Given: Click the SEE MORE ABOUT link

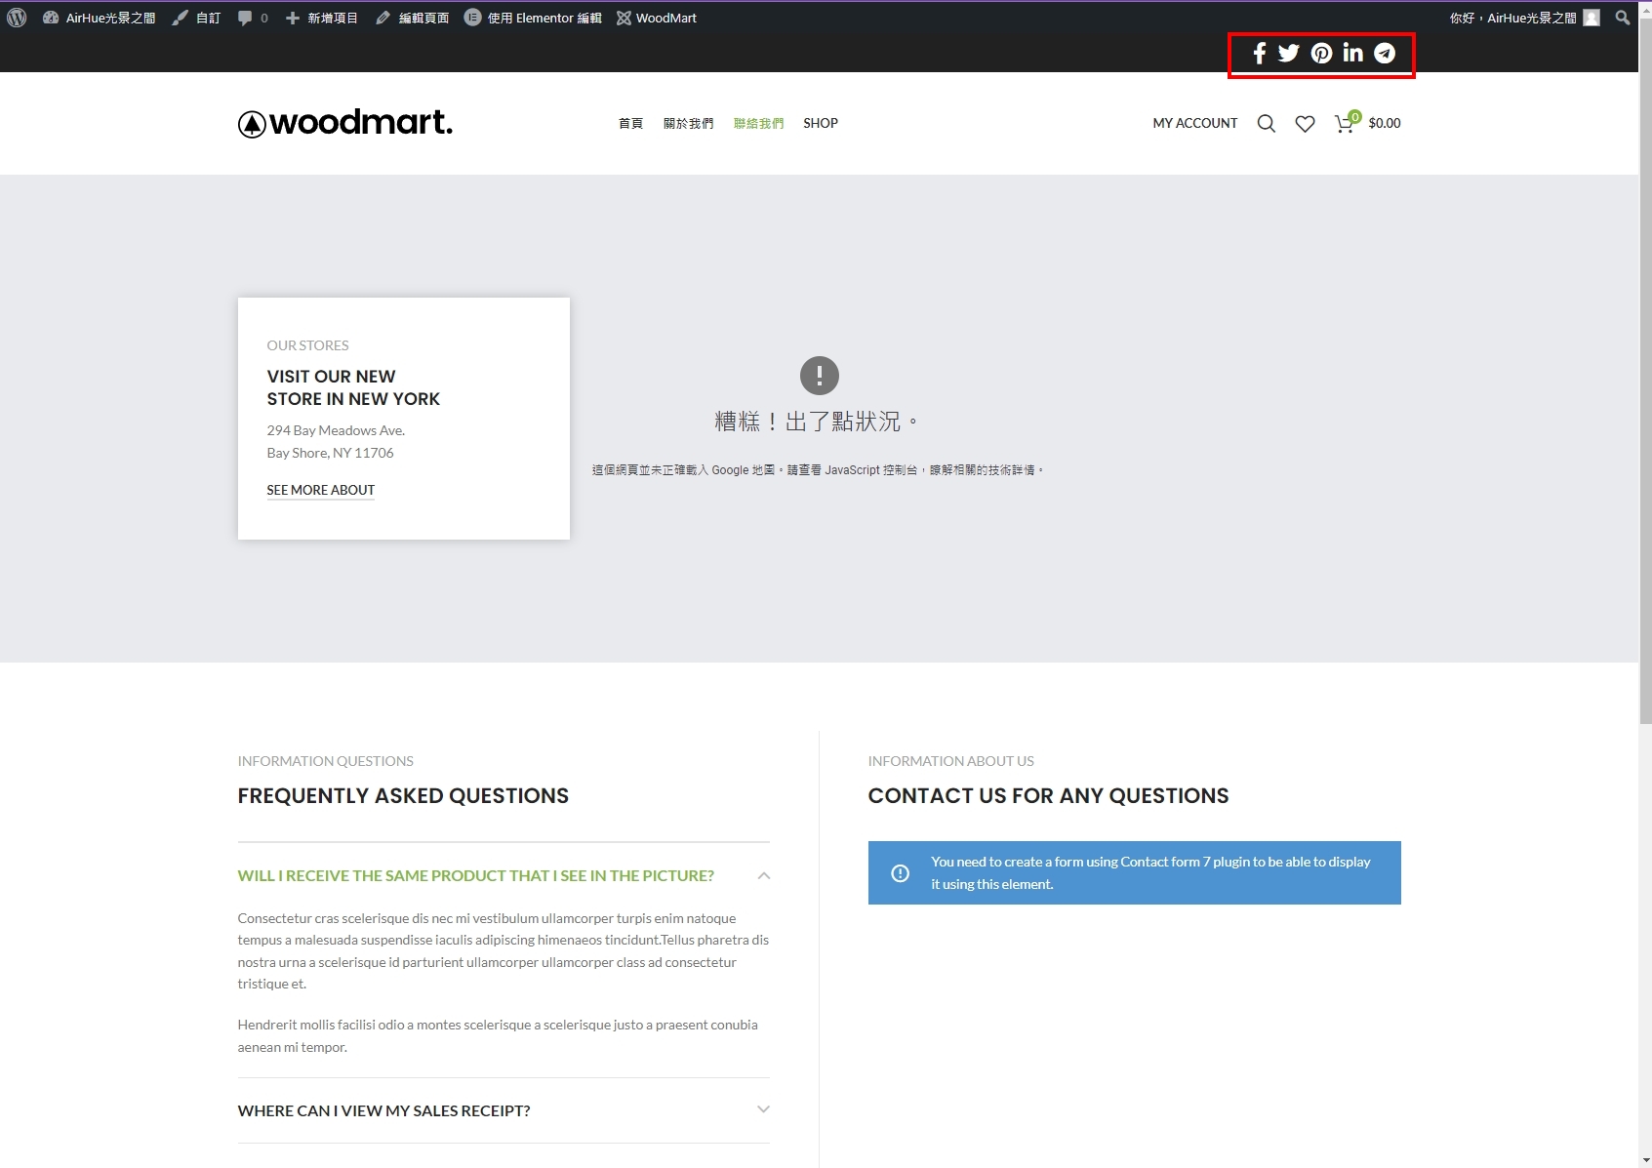Looking at the screenshot, I should 321,490.
